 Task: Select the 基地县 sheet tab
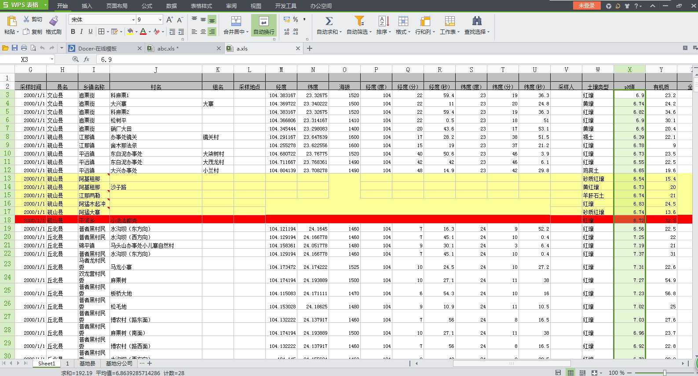coord(88,363)
